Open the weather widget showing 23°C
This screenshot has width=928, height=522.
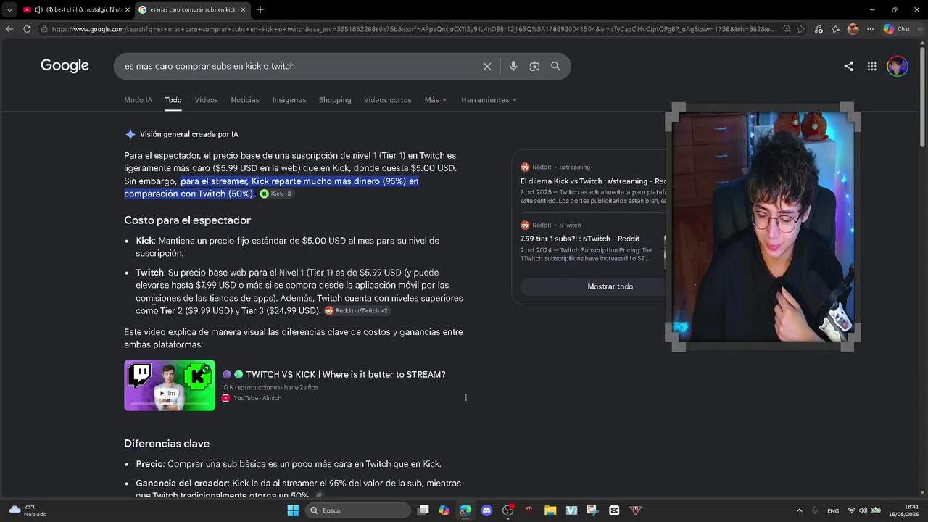point(28,510)
